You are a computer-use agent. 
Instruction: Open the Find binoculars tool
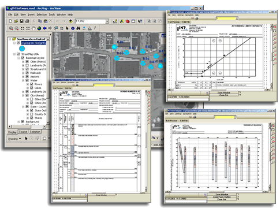(79, 28)
